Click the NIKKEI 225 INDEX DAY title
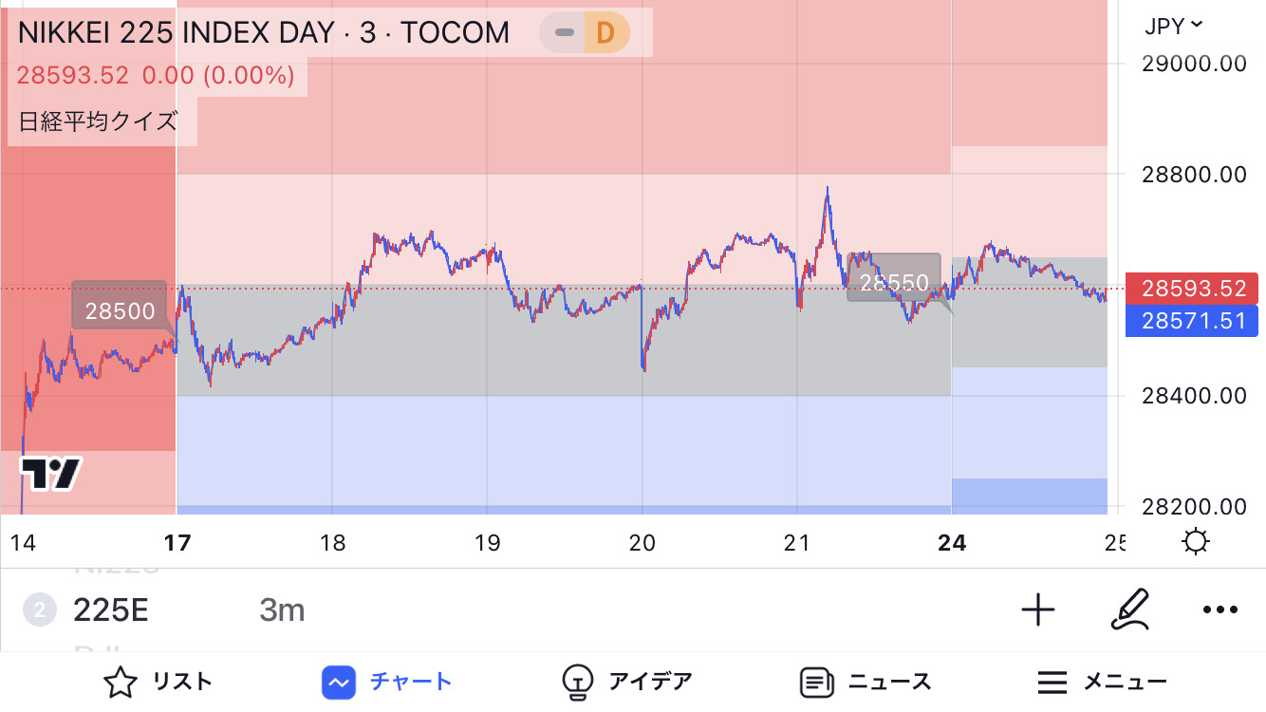The height and width of the screenshot is (712, 1266). (x=264, y=33)
